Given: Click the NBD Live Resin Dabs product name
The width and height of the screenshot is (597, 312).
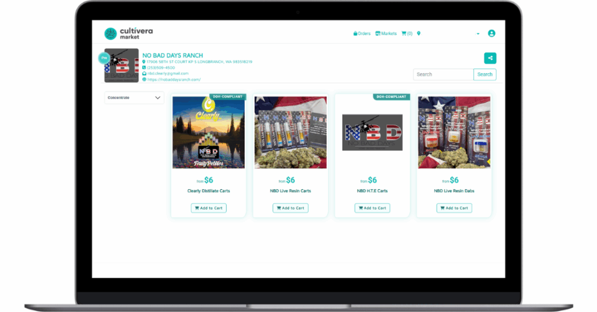Looking at the screenshot, I should click(454, 191).
